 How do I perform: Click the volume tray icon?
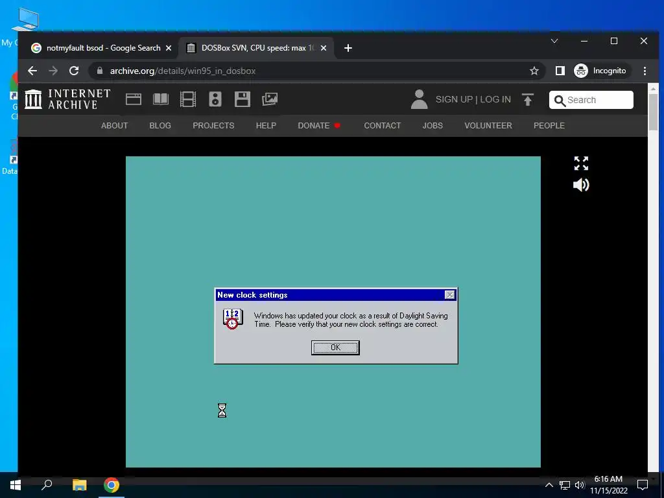point(579,485)
